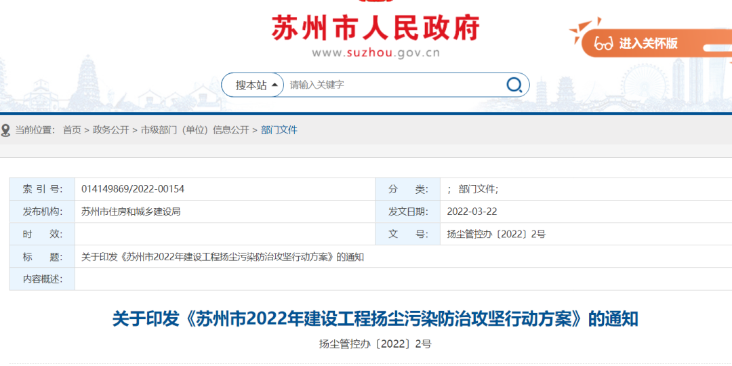Image resolution: width=732 pixels, height=366 pixels.
Task: Click the 部门文件 value in 分类 row
Action: tap(478, 189)
